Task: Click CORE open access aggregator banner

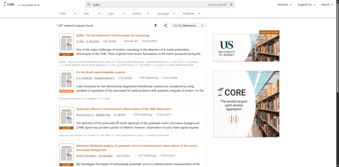Action: (x=246, y=104)
